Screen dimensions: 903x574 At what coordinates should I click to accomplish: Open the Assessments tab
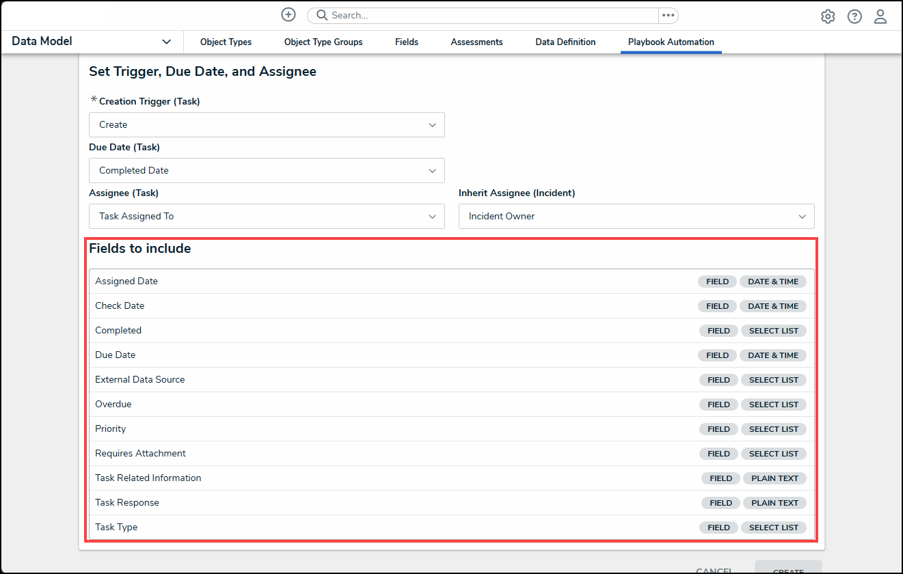click(476, 42)
